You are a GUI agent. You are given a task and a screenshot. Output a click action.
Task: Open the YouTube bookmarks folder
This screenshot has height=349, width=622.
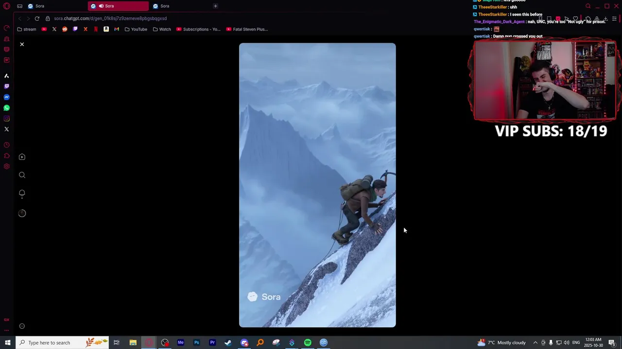point(136,29)
